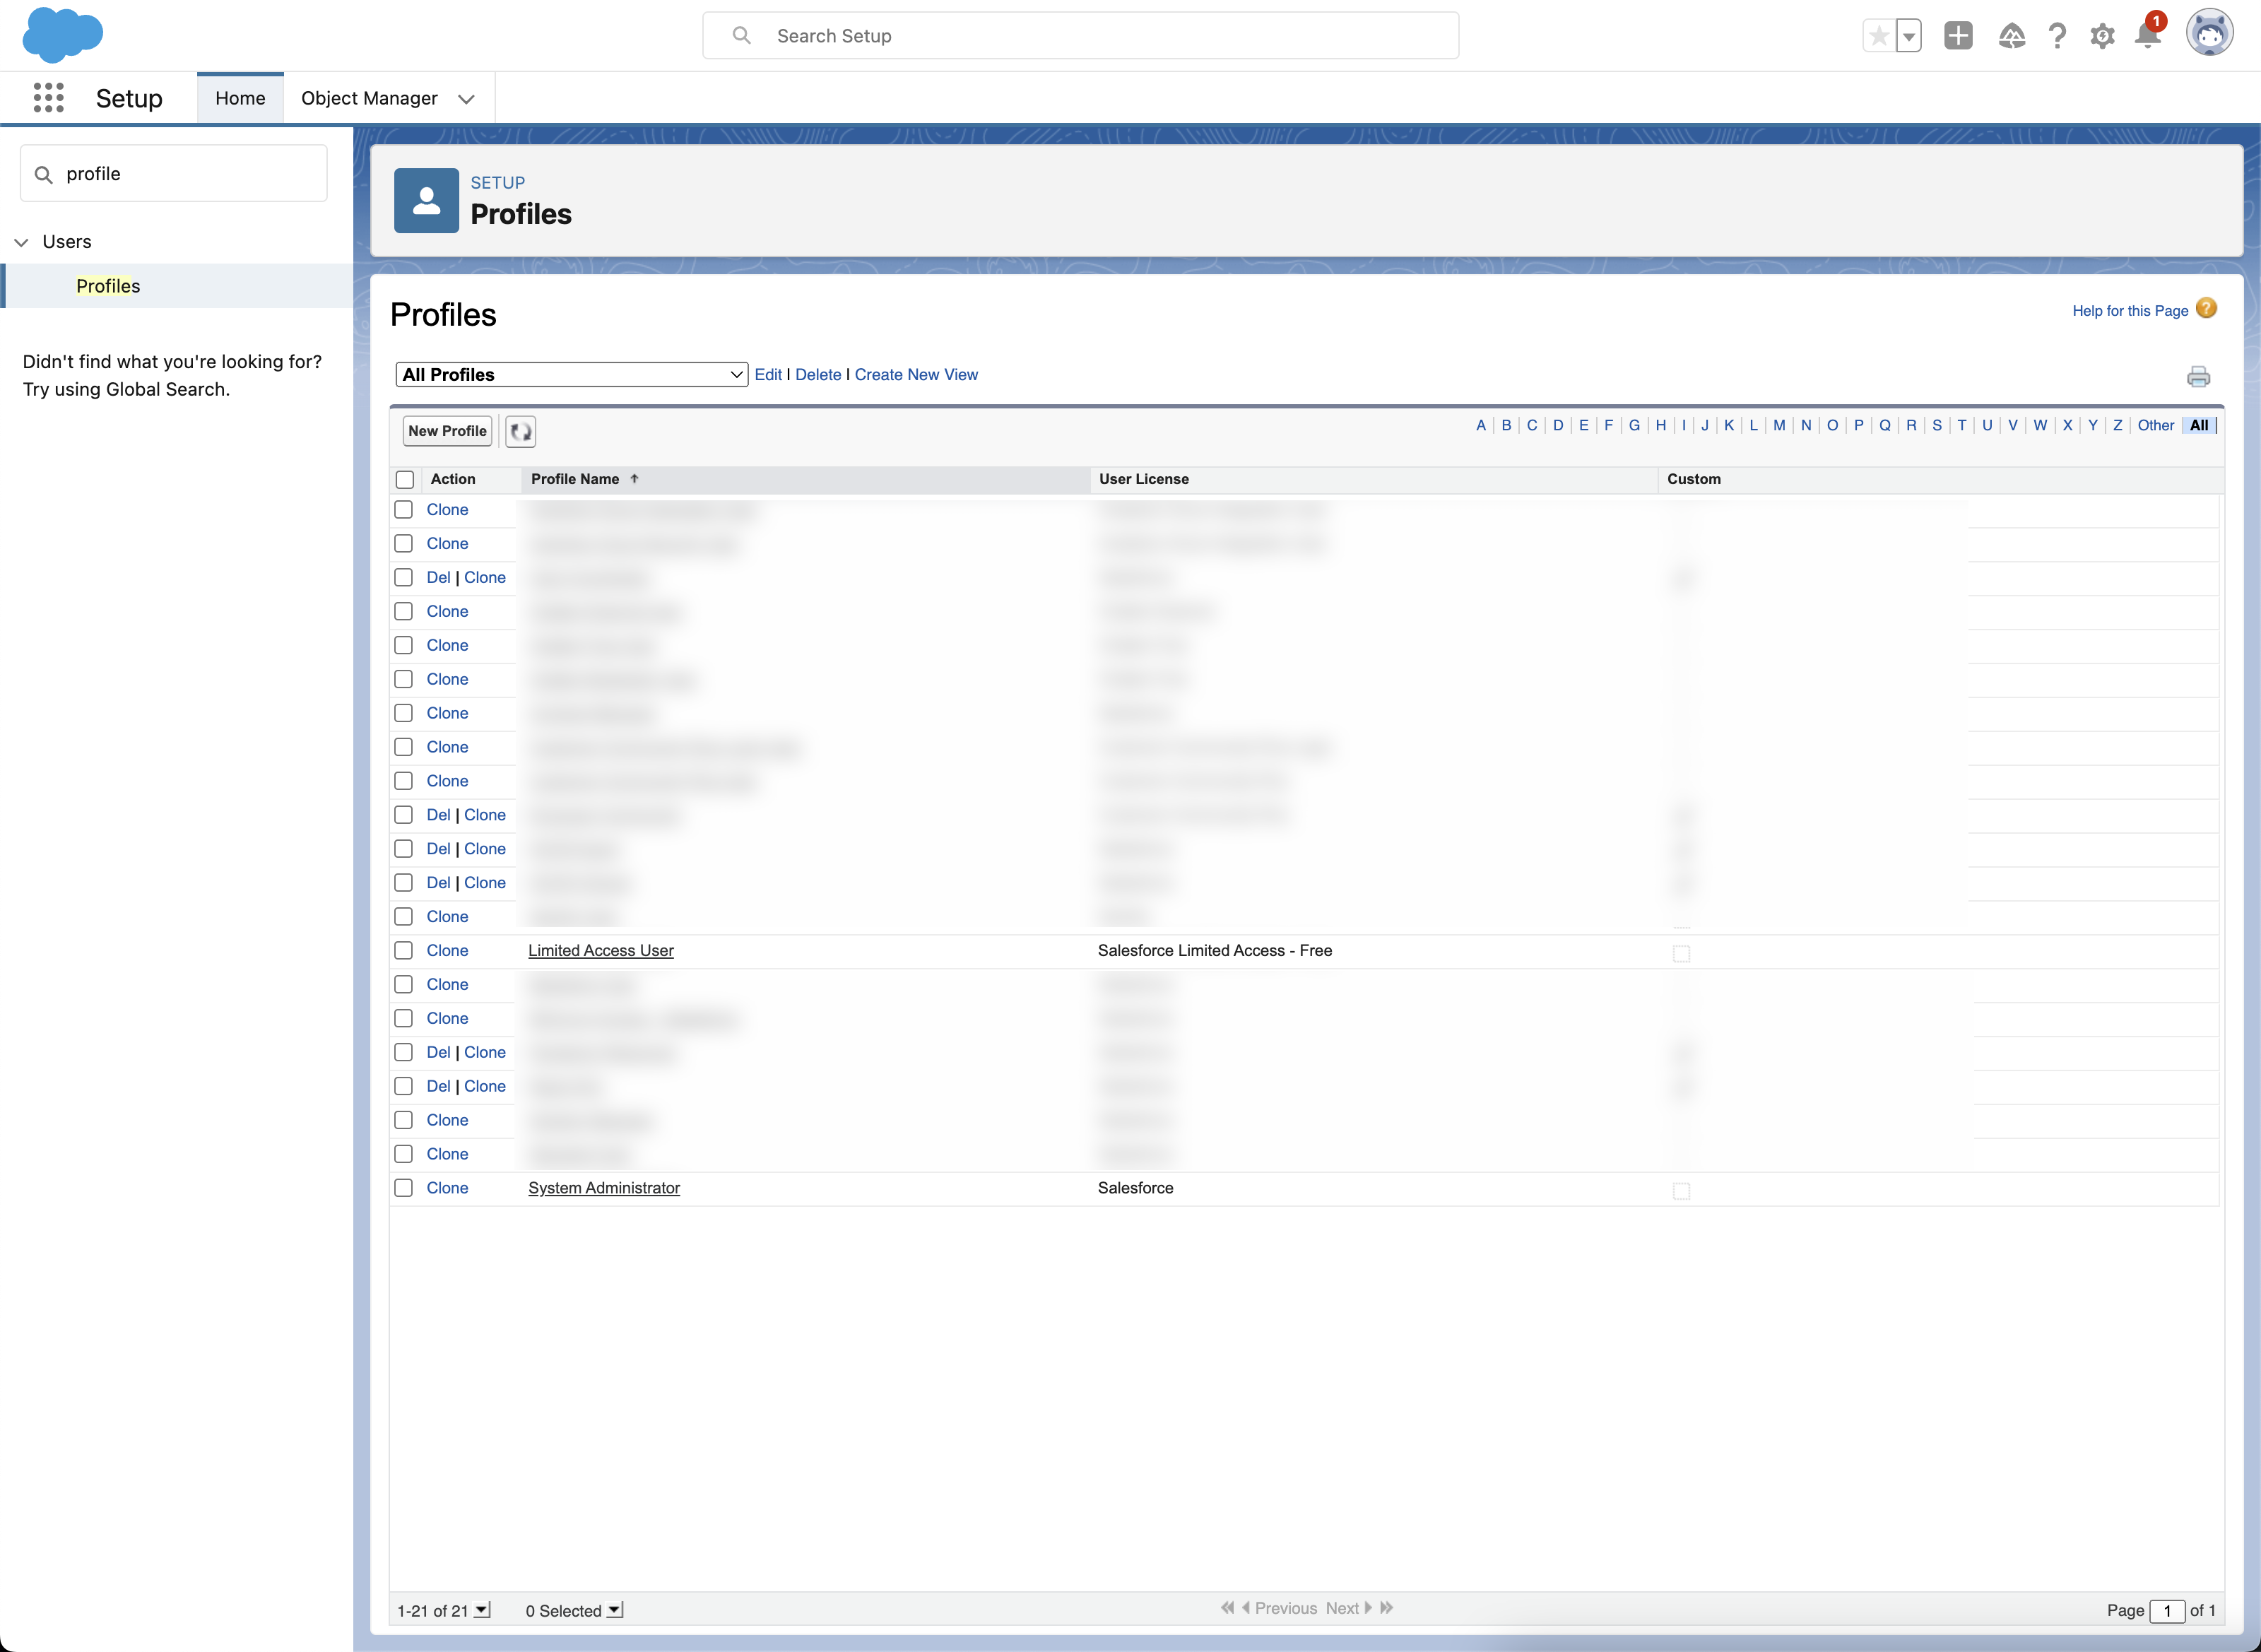Viewport: 2261px width, 1652px height.
Task: Click the sort arrow on Profile Name
Action: pyautogui.click(x=634, y=479)
